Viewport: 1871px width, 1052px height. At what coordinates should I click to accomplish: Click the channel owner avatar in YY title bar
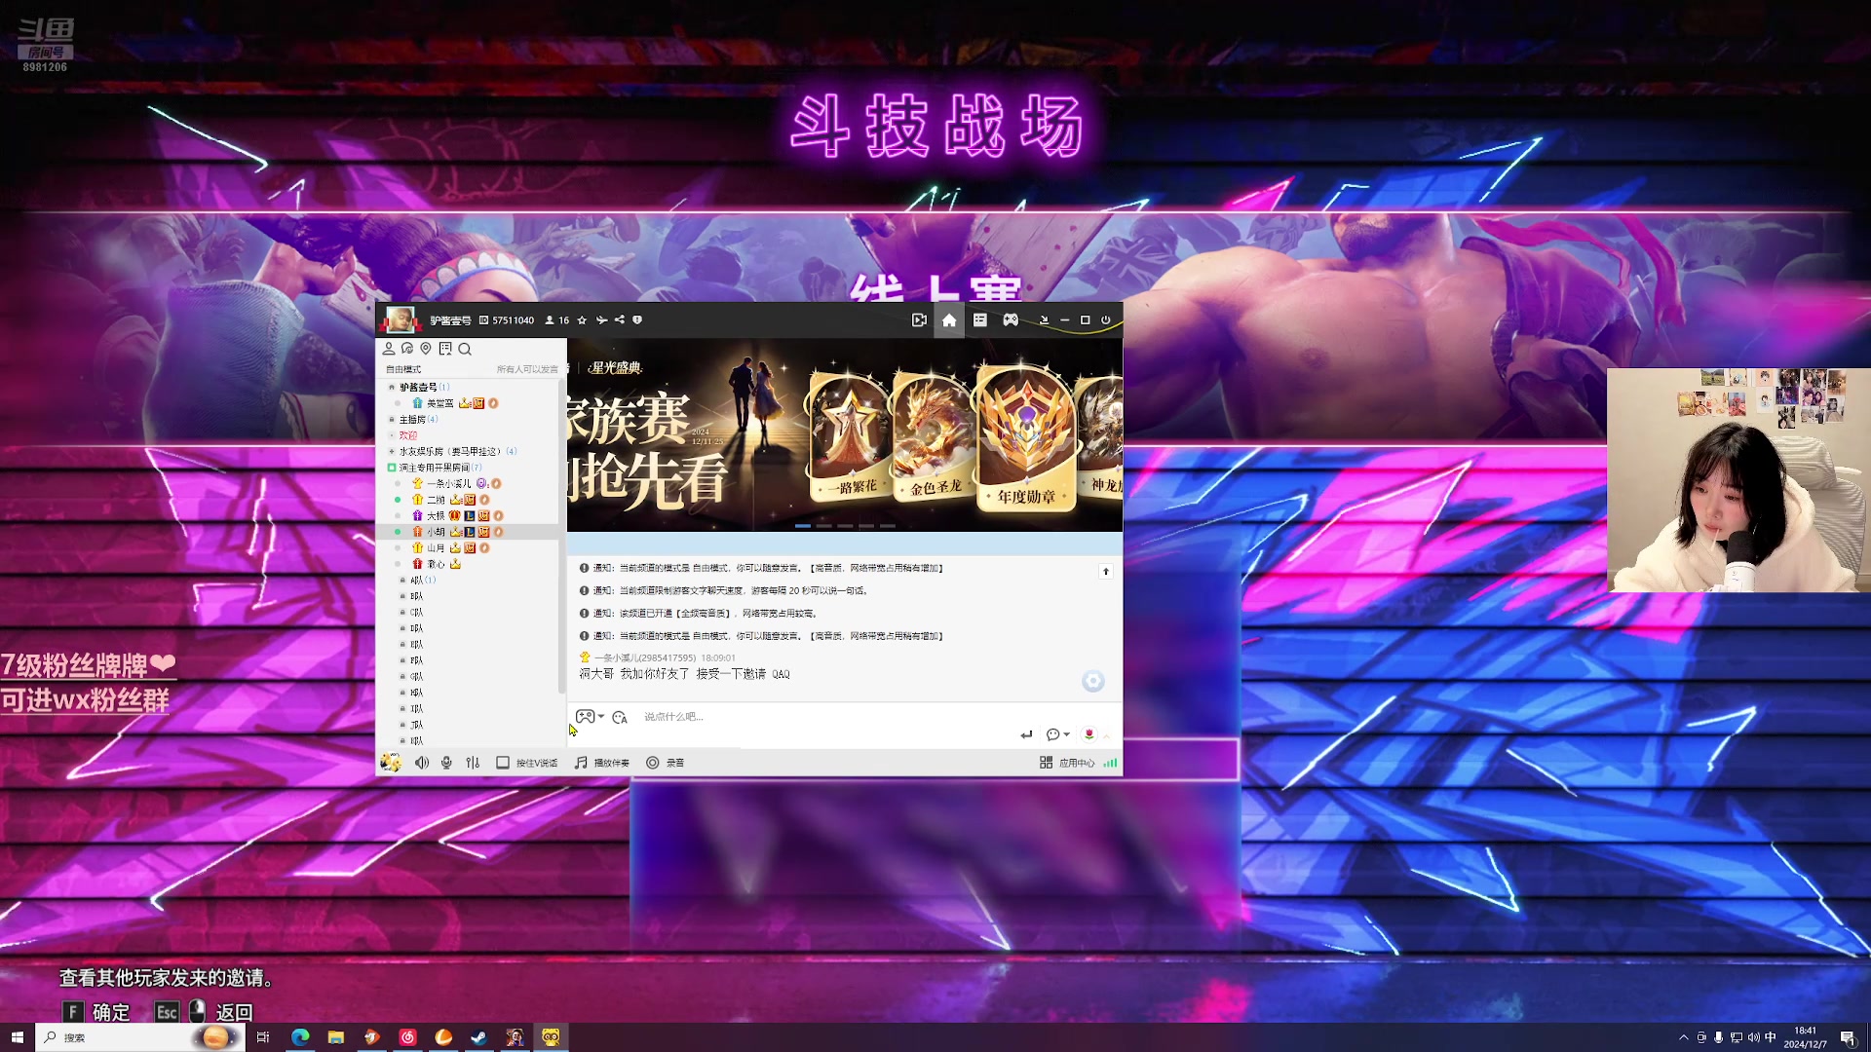400,319
